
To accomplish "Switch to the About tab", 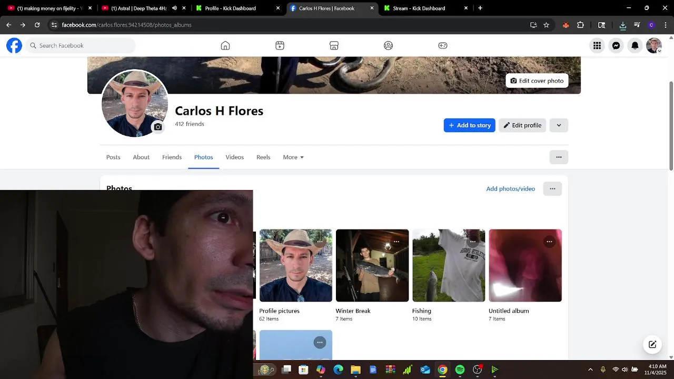I will click(x=141, y=157).
